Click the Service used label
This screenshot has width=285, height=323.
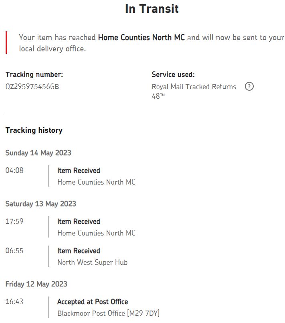173,75
